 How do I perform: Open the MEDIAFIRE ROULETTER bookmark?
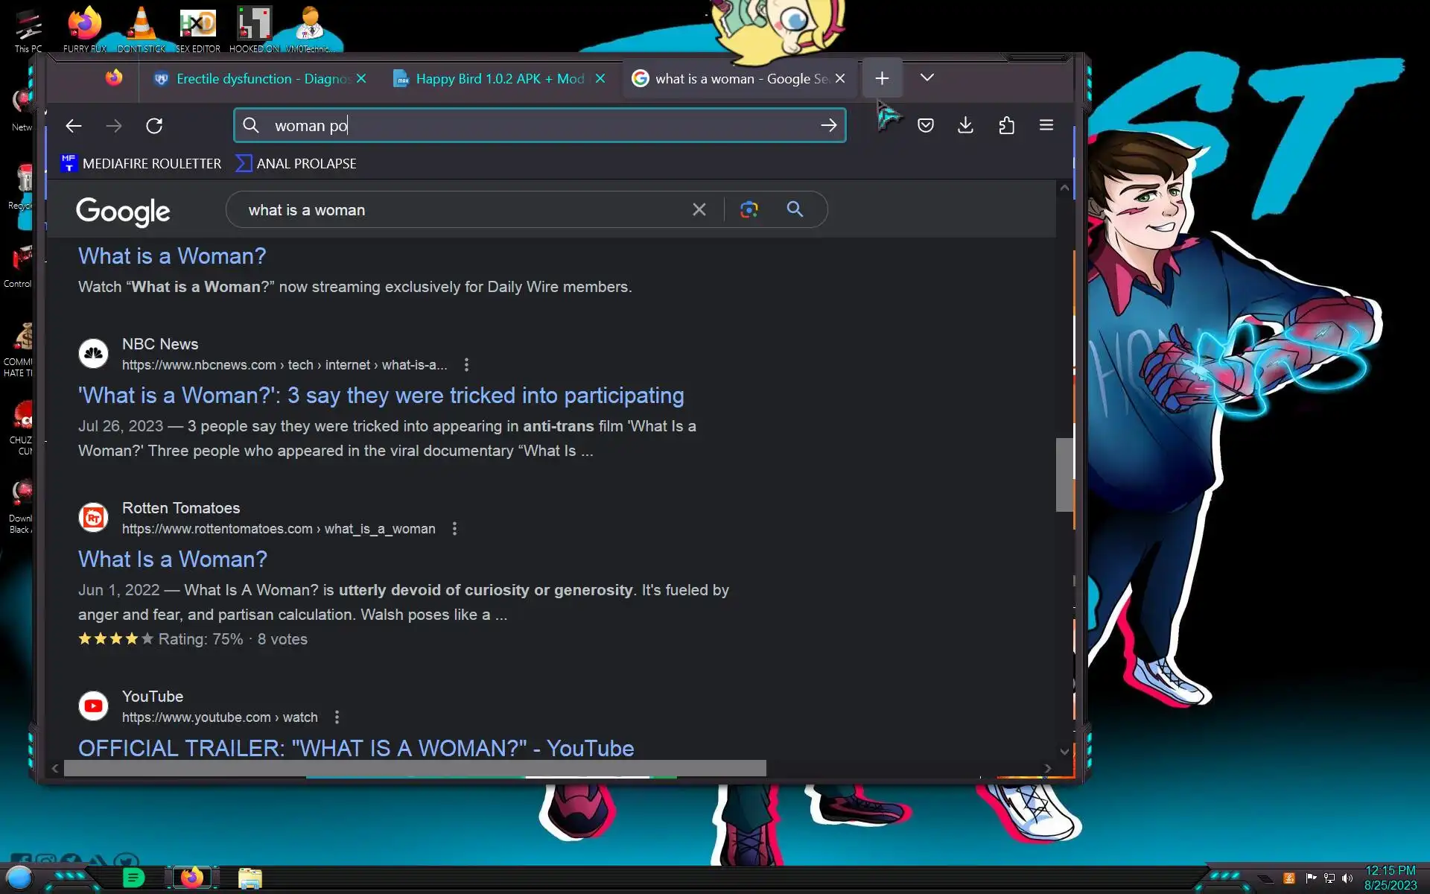(142, 164)
